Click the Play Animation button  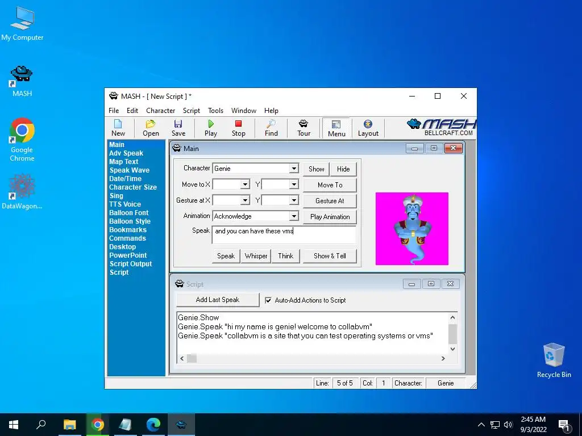330,217
